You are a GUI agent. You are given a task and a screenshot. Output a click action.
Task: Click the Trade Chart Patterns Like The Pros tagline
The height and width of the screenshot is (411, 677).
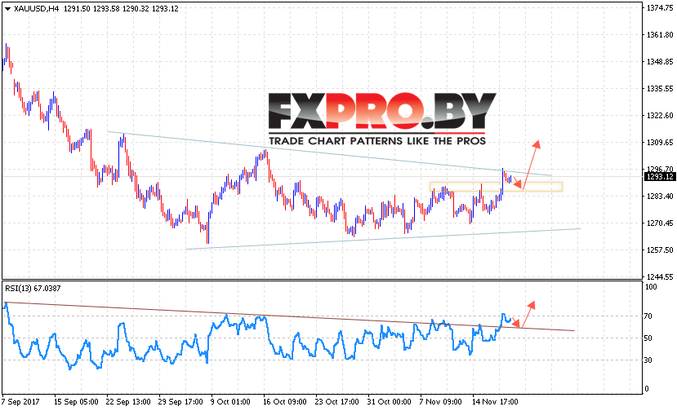(x=377, y=141)
